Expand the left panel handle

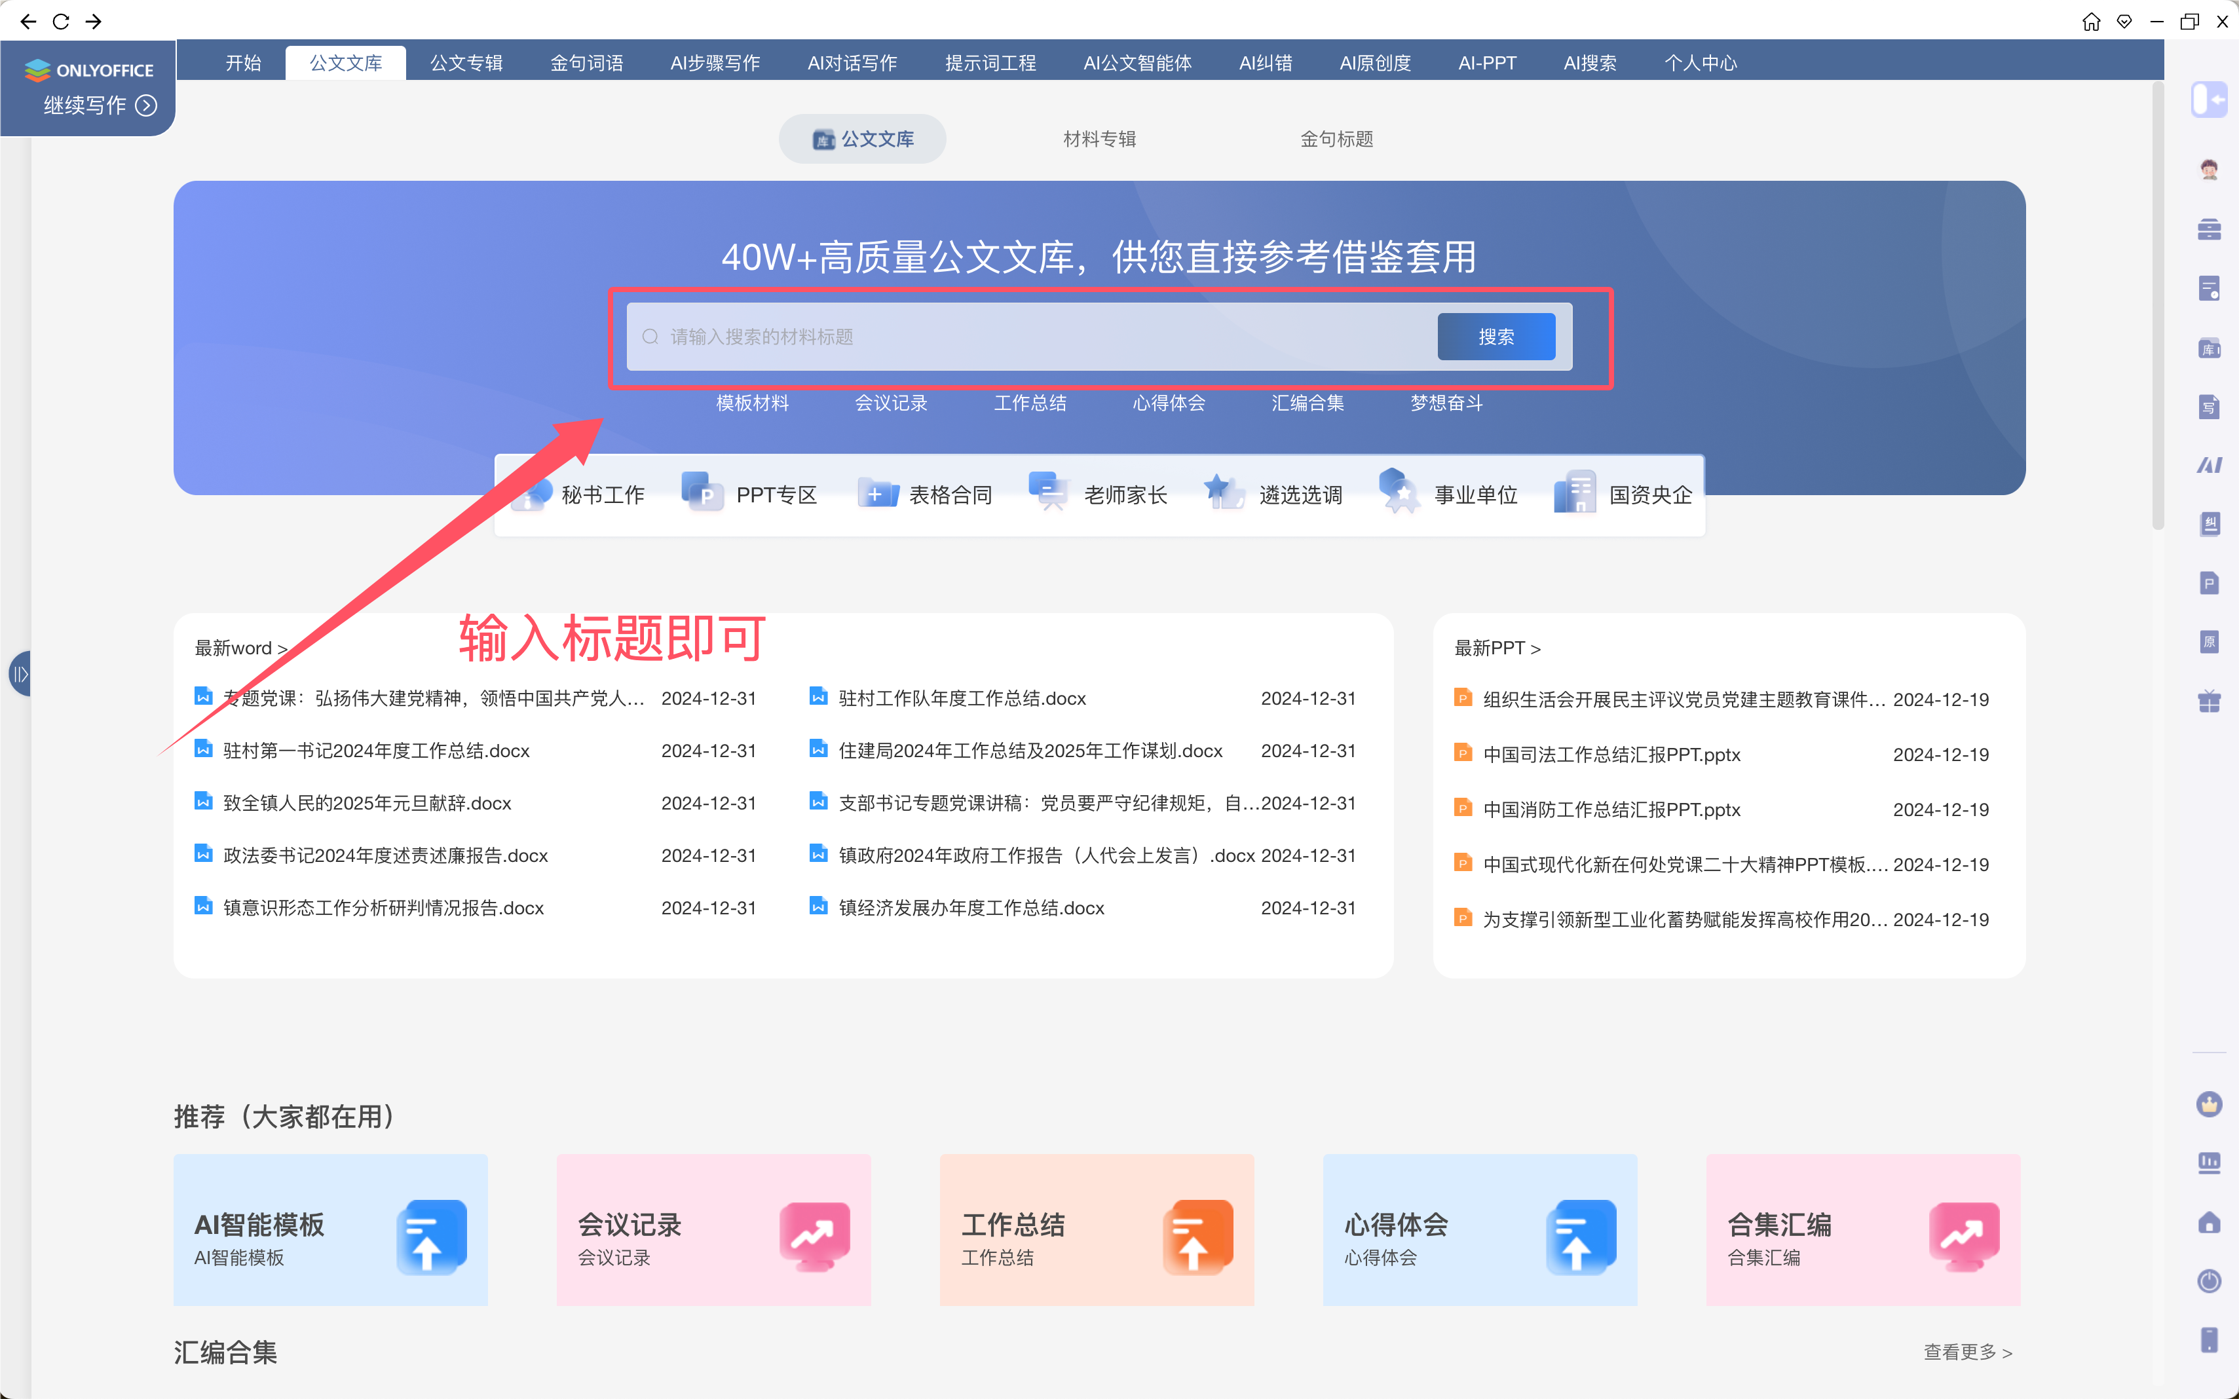pyautogui.click(x=20, y=673)
